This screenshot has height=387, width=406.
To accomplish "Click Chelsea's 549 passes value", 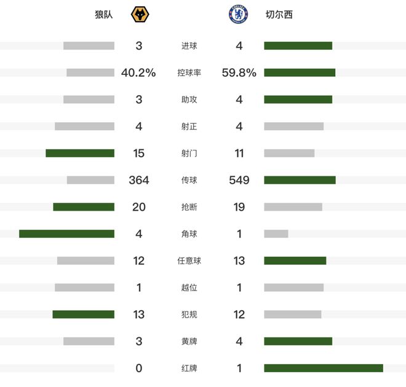I will 239,180.
